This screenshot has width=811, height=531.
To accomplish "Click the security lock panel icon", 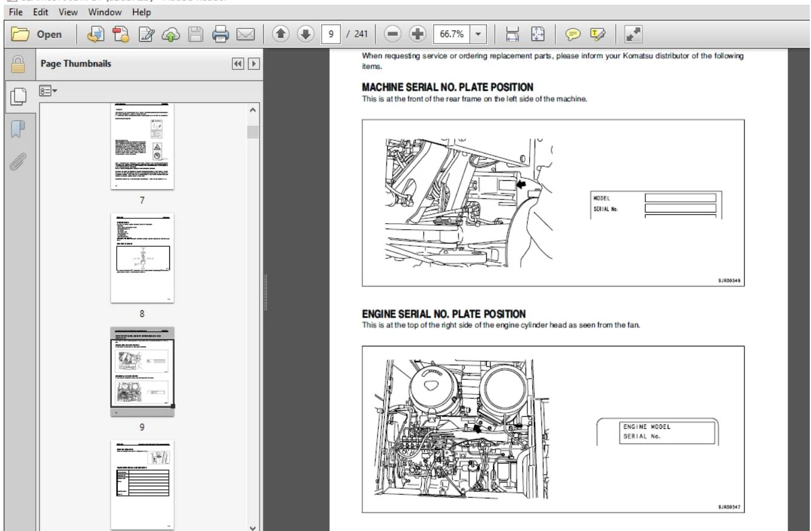I will 19,64.
